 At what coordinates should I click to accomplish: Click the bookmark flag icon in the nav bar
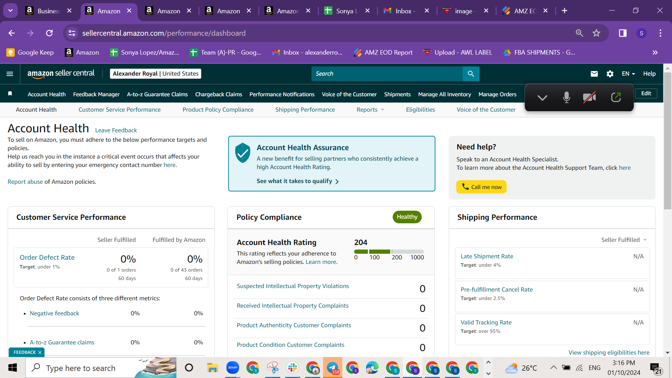[x=10, y=94]
